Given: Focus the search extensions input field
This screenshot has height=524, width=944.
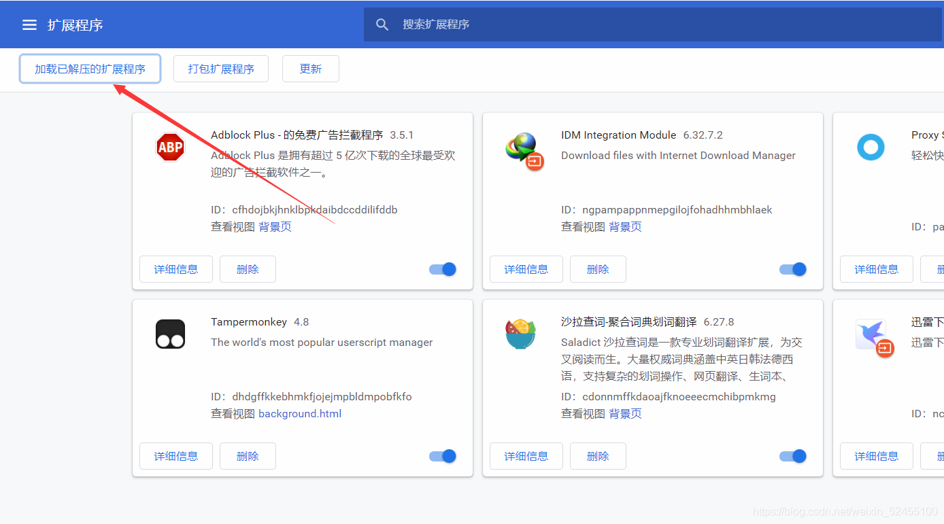Looking at the screenshot, I should coord(654,24).
